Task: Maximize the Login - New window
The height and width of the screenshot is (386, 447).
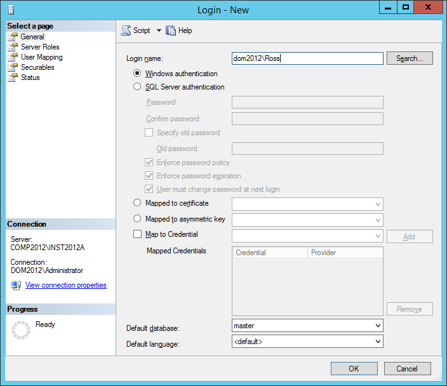Action: point(405,7)
